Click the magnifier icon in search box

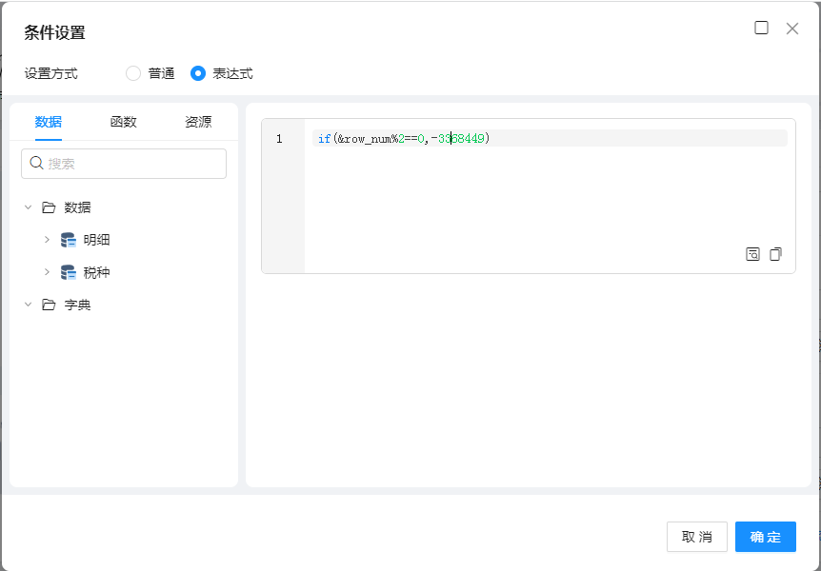click(x=37, y=164)
